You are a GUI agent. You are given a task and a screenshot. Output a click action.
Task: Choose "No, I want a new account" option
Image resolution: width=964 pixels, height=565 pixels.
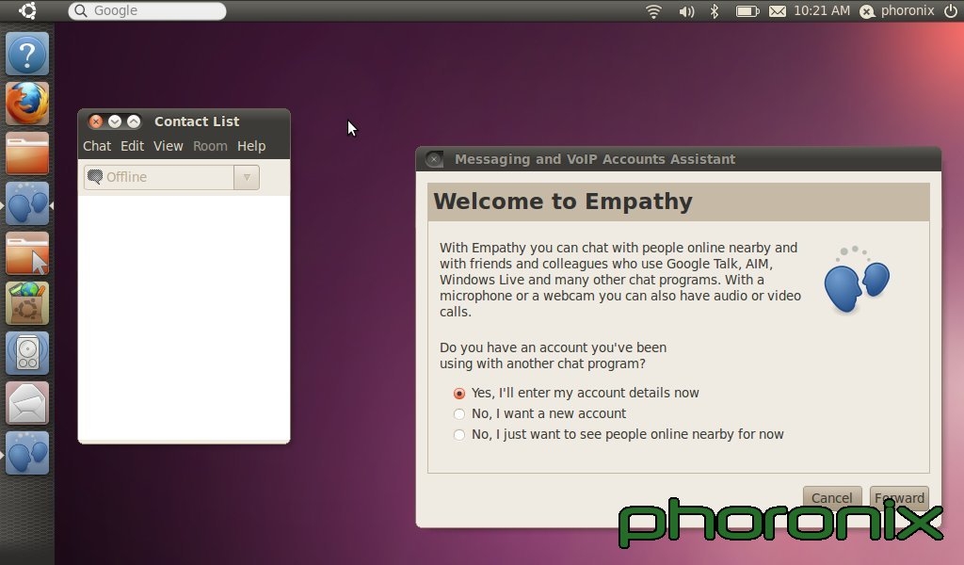click(x=459, y=414)
